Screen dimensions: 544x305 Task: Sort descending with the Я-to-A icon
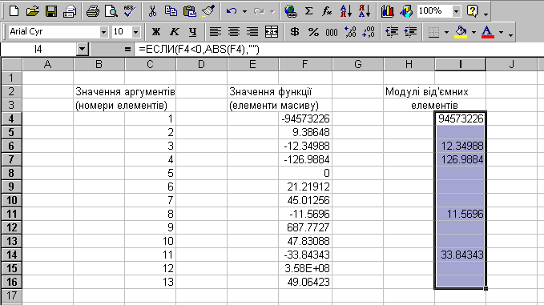point(365,11)
